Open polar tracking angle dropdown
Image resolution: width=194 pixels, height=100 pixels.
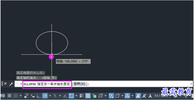[x=50, y=96]
